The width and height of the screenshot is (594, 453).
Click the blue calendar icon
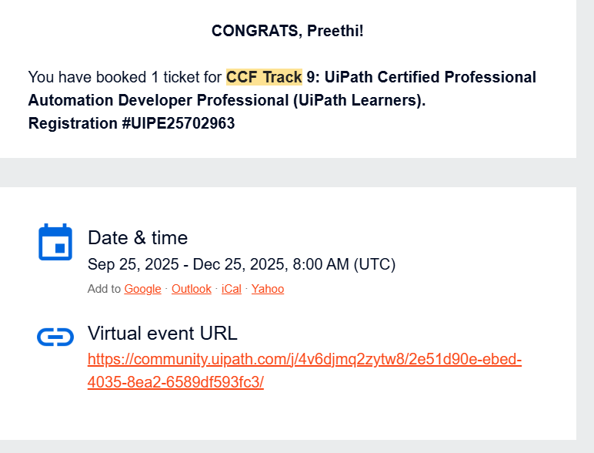click(x=55, y=242)
